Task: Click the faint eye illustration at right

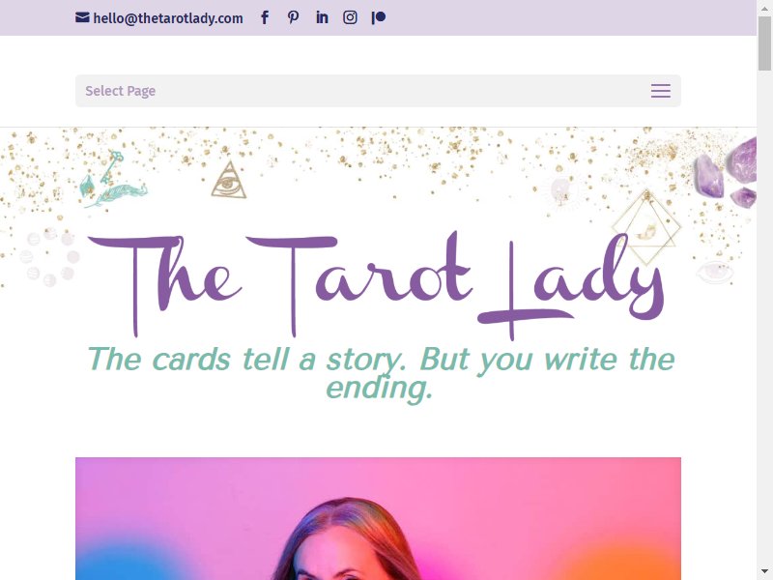Action: click(x=715, y=273)
